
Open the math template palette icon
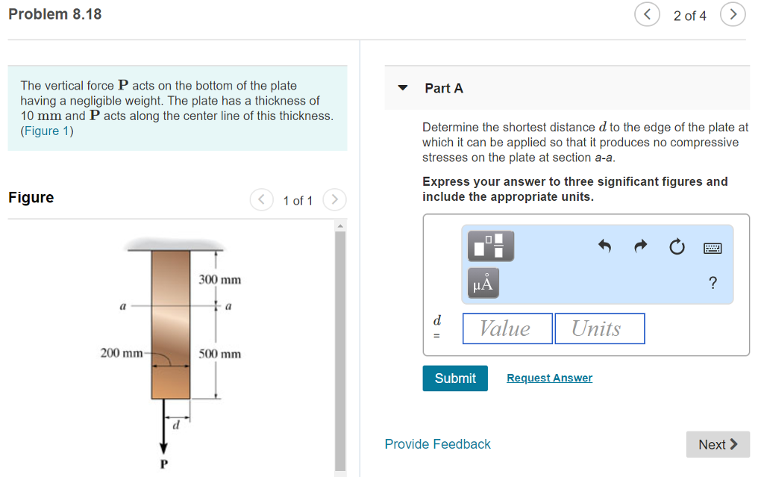490,246
